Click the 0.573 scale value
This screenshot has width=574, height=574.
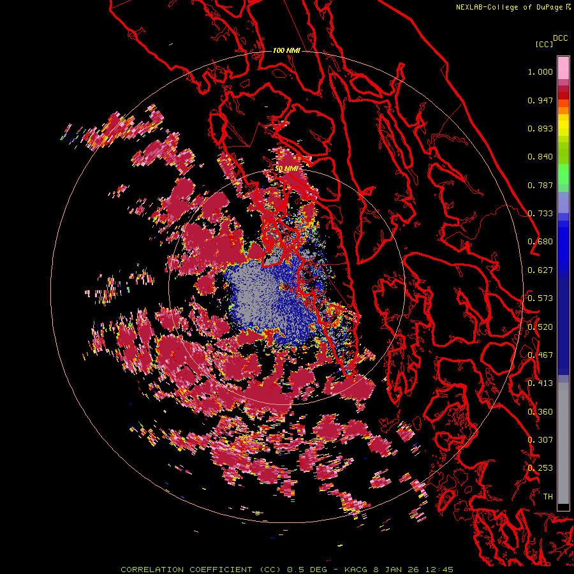(540, 298)
